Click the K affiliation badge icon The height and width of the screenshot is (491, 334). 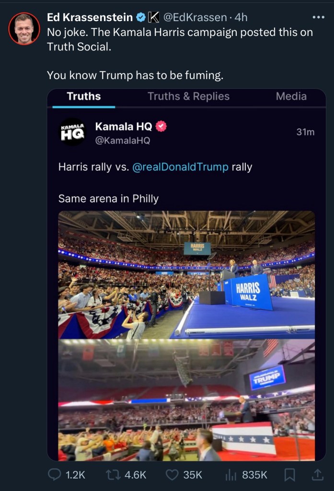pyautogui.click(x=154, y=18)
